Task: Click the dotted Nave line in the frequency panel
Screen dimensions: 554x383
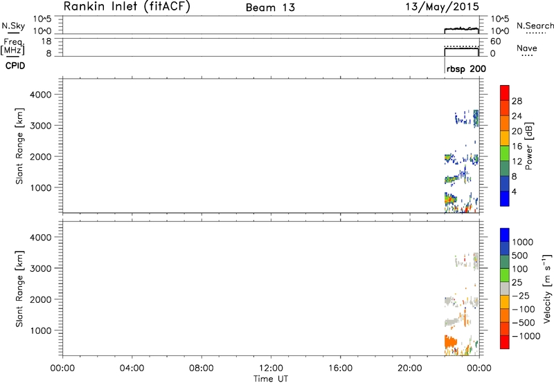Action: pos(461,46)
